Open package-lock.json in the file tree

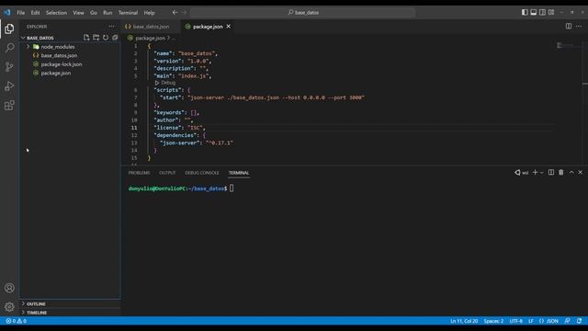pyautogui.click(x=62, y=64)
